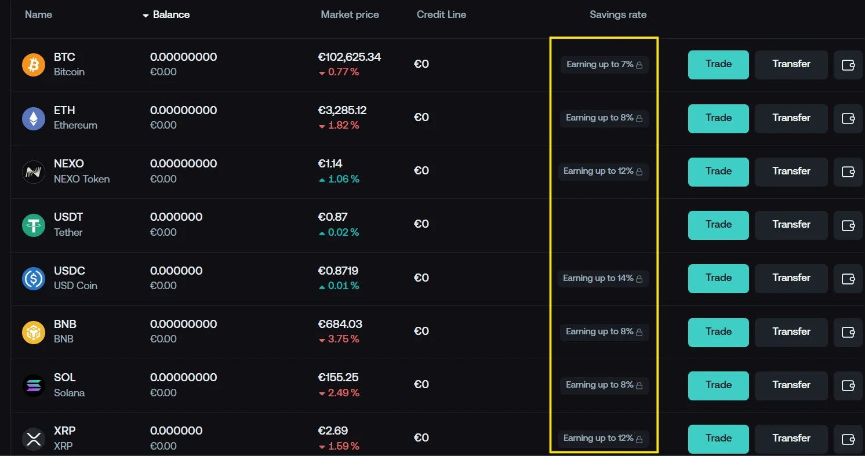865x456 pixels.
Task: Click NEXO 'Earning up to 12%' badge
Action: point(603,172)
